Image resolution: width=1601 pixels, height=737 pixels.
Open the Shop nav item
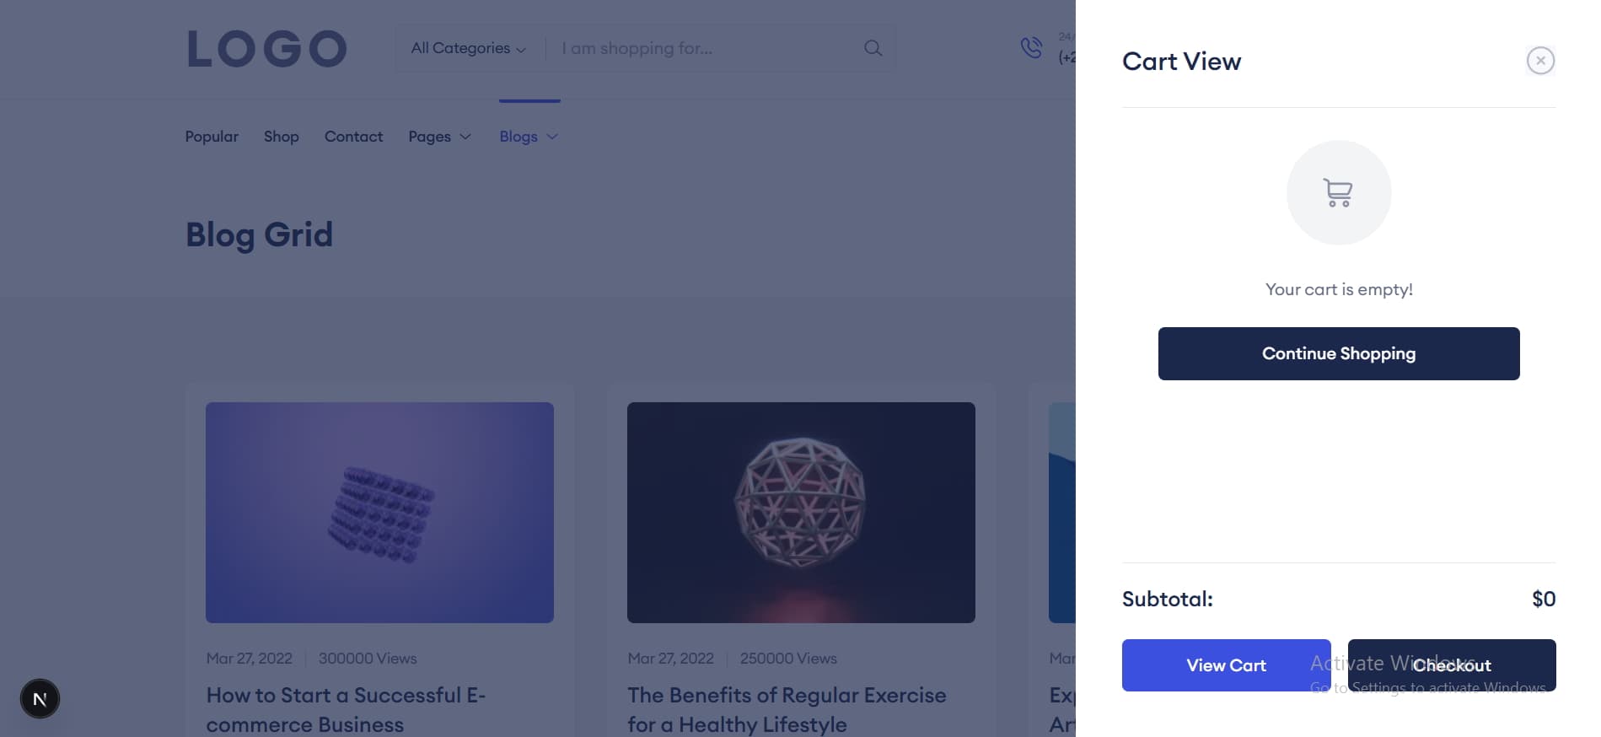[x=281, y=137]
